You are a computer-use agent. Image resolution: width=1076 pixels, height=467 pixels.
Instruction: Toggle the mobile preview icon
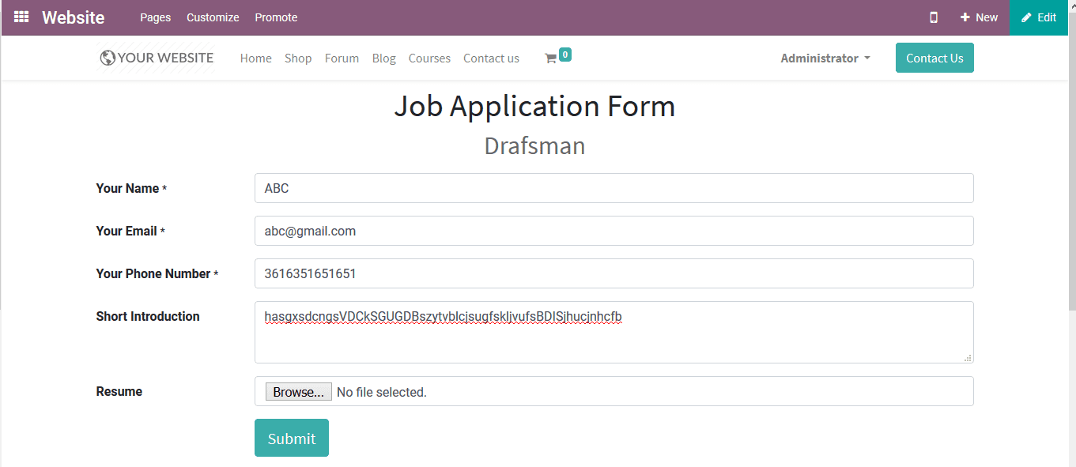coord(934,17)
